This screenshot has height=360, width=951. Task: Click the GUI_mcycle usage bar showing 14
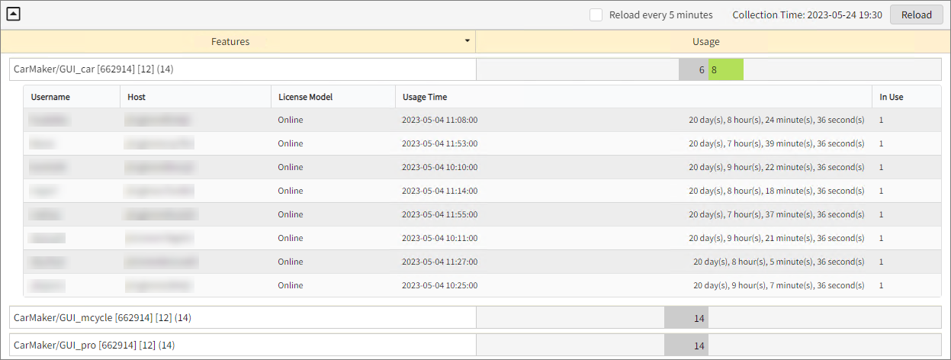coord(686,318)
